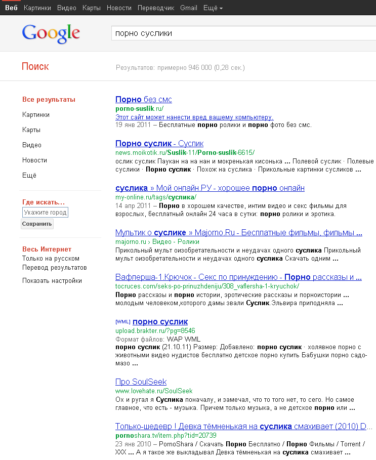Click the Google logo
Screen dimensions: 376x460
click(51, 33)
